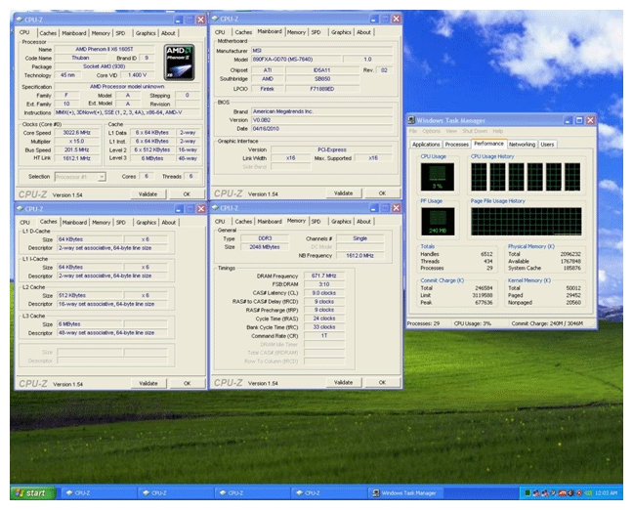
Task: Click the Code Name value Thuban
Action: (80, 59)
